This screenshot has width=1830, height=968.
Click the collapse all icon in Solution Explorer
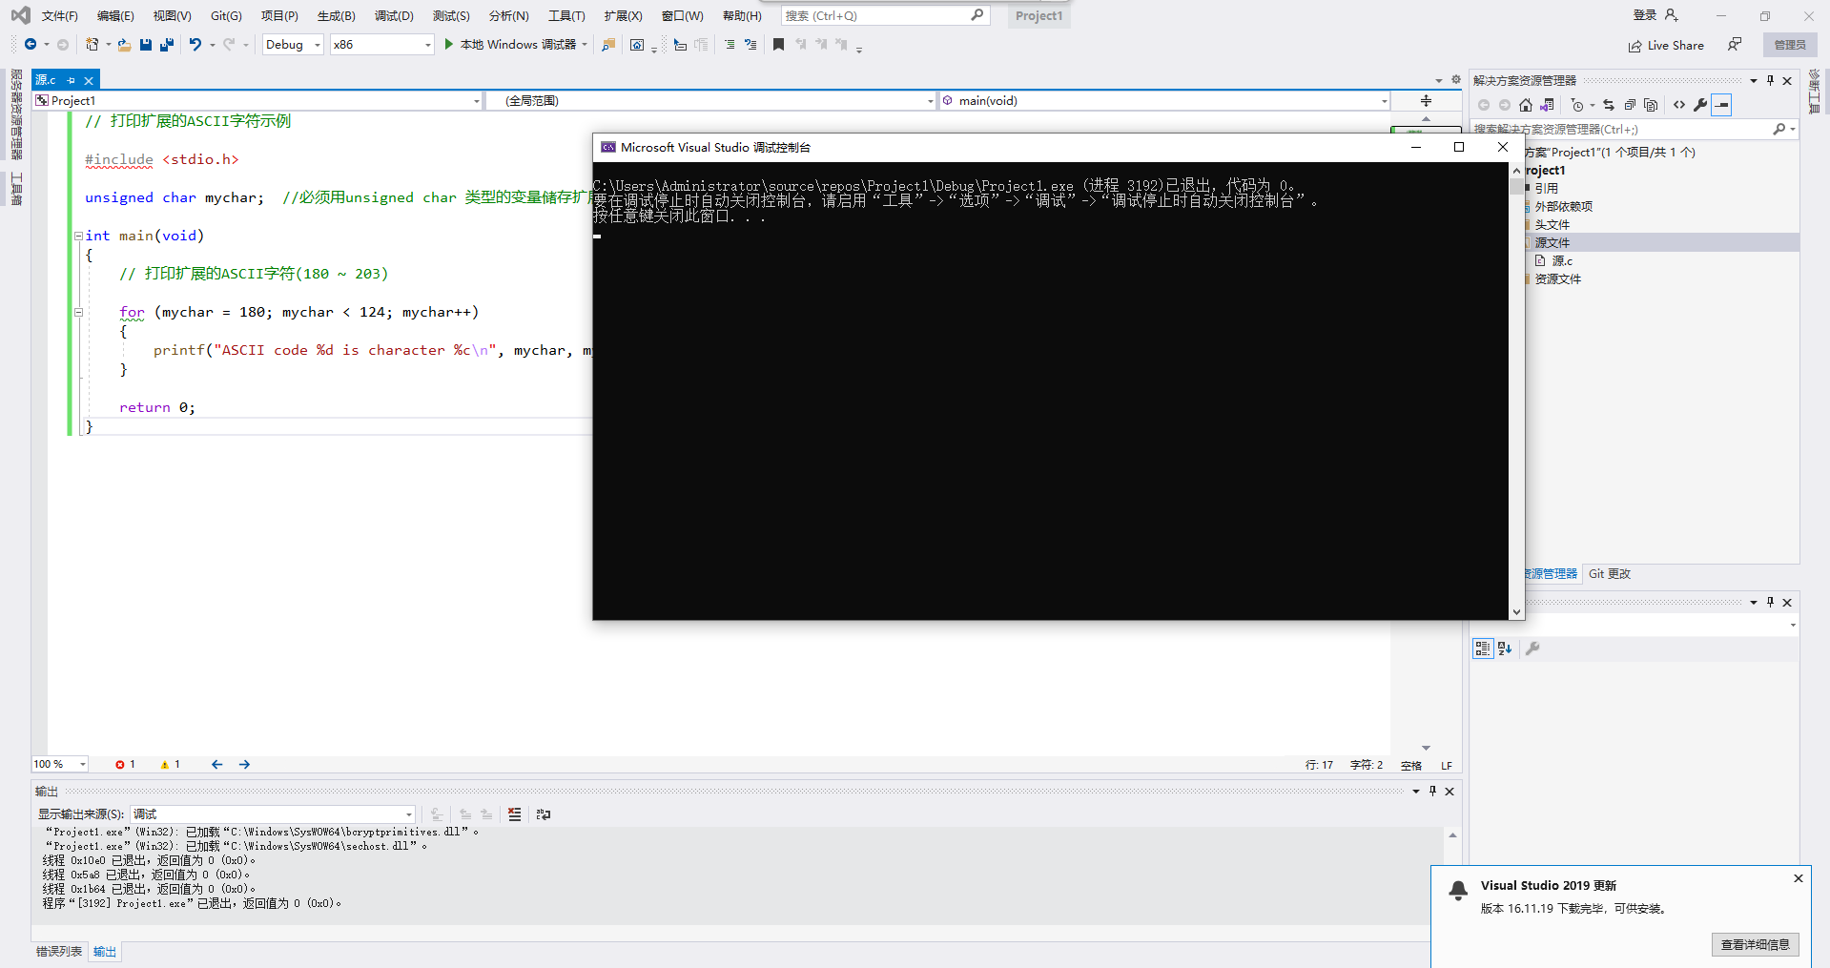click(x=1630, y=105)
